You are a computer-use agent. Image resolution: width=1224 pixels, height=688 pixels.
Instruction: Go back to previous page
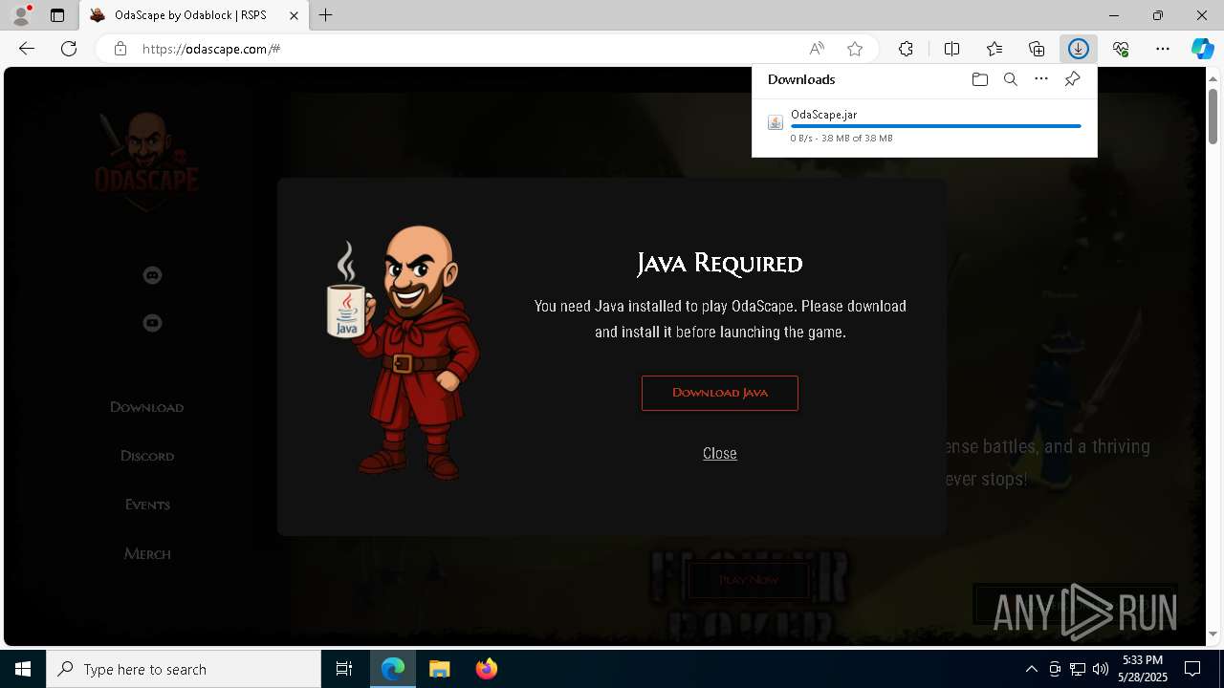click(27, 49)
